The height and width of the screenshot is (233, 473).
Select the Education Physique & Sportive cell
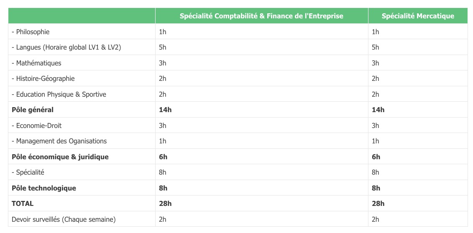click(59, 94)
